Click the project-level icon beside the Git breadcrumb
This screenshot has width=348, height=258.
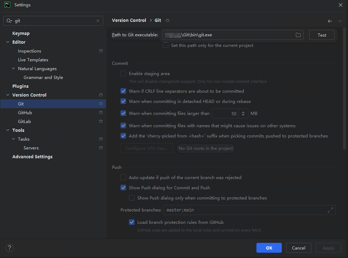(168, 20)
